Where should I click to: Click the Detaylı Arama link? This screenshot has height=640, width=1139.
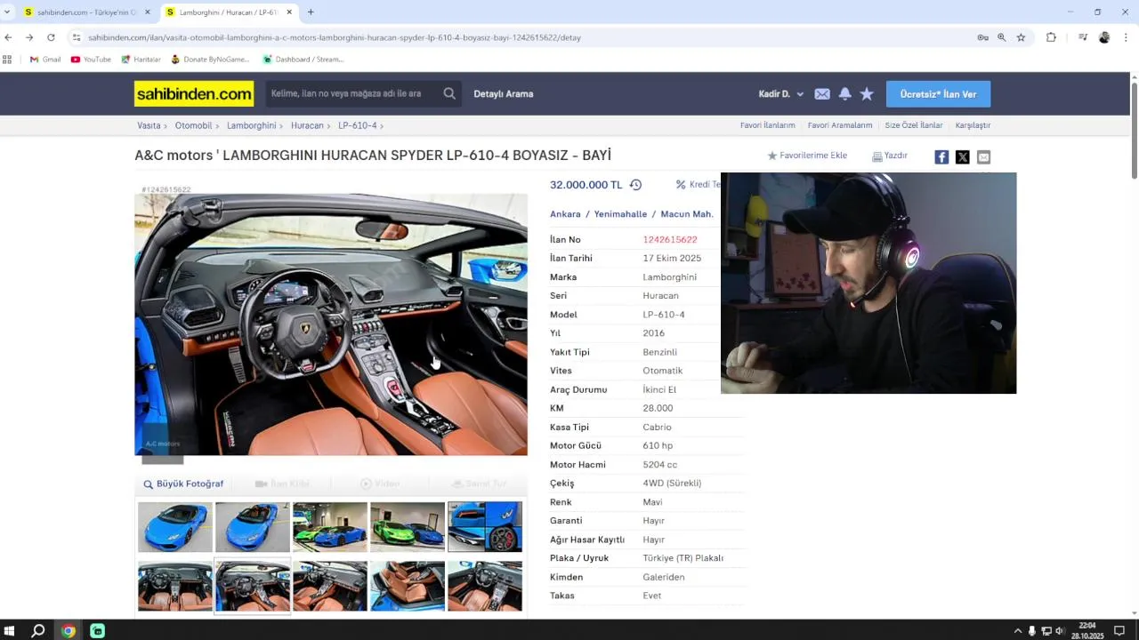[x=504, y=93]
